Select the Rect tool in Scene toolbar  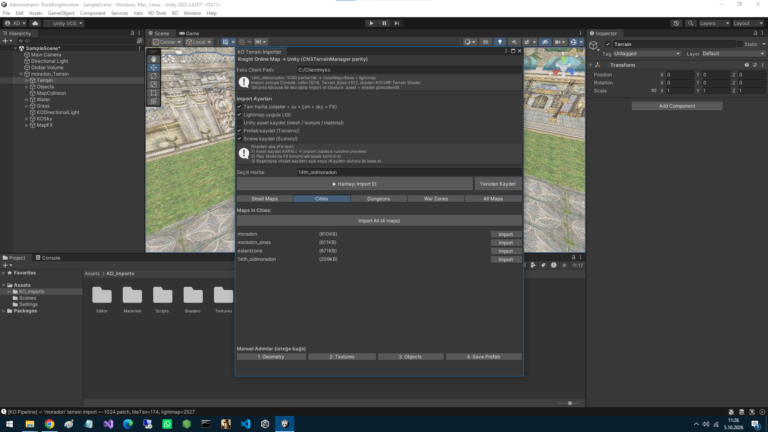pyautogui.click(x=154, y=93)
